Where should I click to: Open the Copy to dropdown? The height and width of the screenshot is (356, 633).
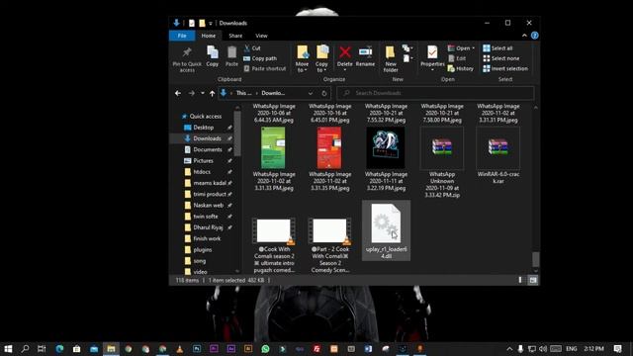click(x=321, y=59)
